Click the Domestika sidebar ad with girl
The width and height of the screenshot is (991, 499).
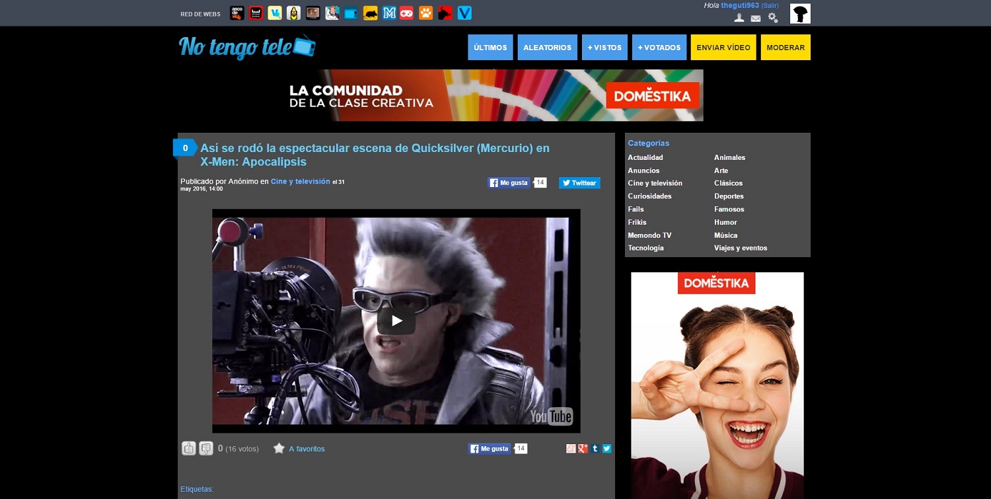[x=717, y=385]
